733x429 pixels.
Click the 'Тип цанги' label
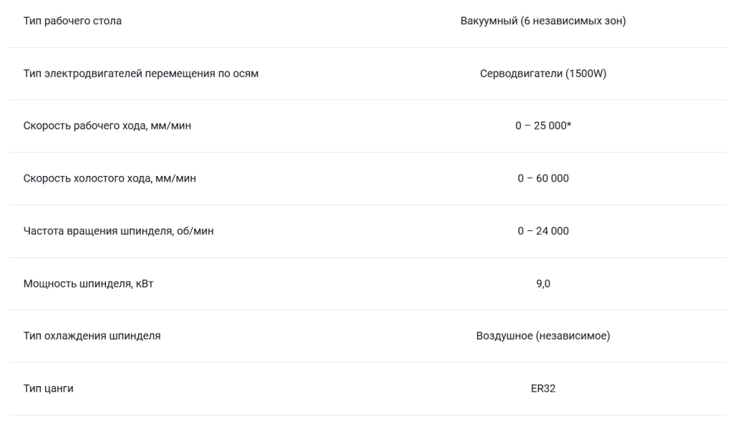pos(48,389)
